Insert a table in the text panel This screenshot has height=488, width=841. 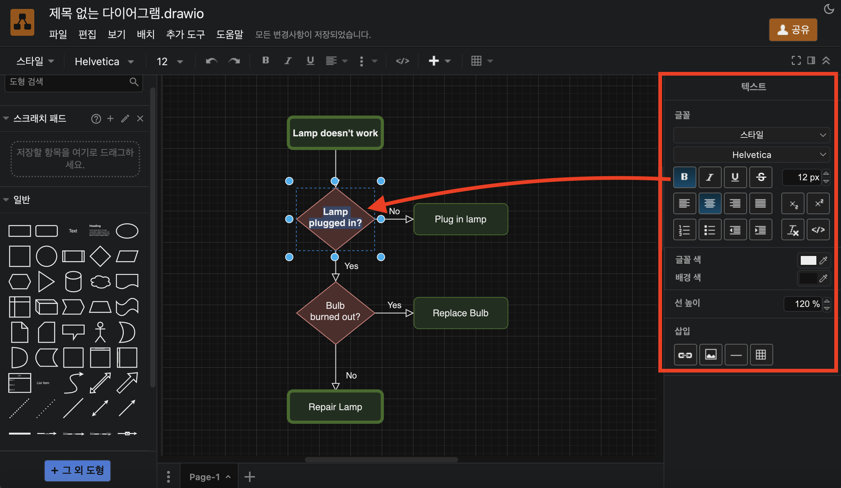tap(761, 355)
